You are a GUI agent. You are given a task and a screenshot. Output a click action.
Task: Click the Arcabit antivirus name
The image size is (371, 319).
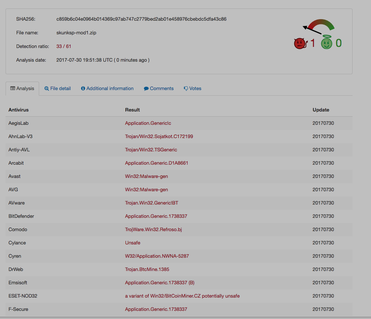pyautogui.click(x=16, y=163)
